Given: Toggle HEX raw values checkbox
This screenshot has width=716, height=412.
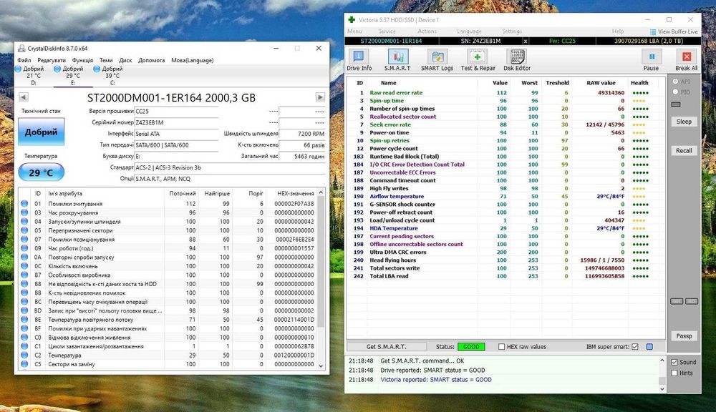Looking at the screenshot, I should pyautogui.click(x=501, y=347).
